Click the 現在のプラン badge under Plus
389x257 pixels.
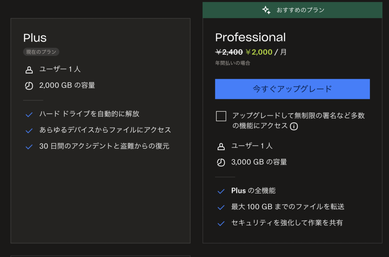(x=41, y=52)
